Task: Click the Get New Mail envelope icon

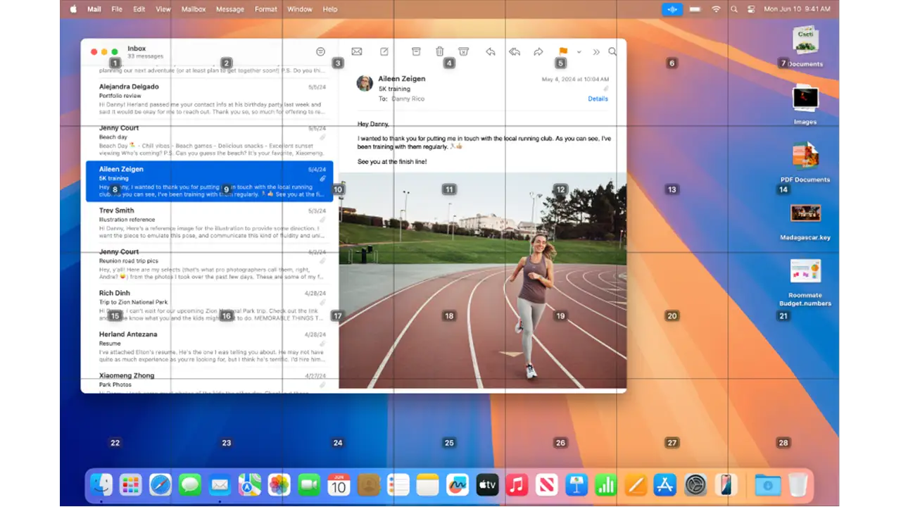Action: pyautogui.click(x=357, y=51)
